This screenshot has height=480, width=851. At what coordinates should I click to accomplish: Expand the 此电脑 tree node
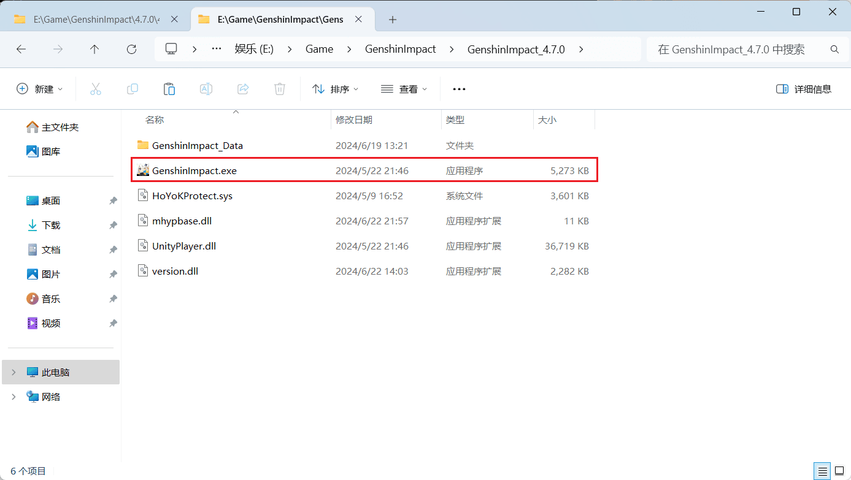tap(13, 372)
